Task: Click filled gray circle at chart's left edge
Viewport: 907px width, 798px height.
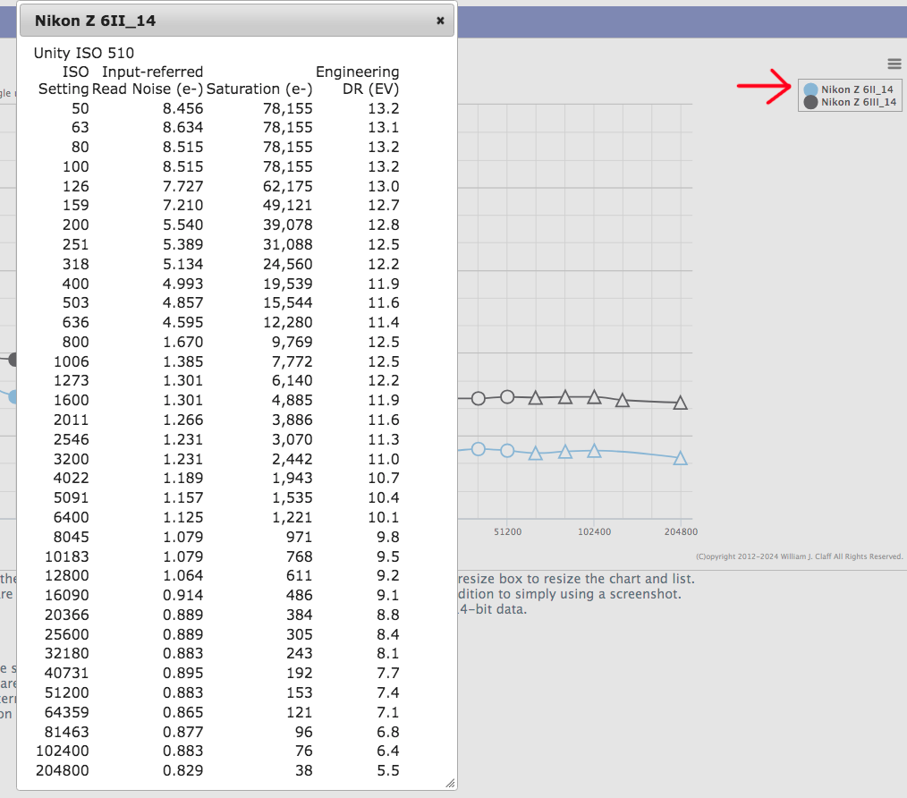Action: click(13, 360)
